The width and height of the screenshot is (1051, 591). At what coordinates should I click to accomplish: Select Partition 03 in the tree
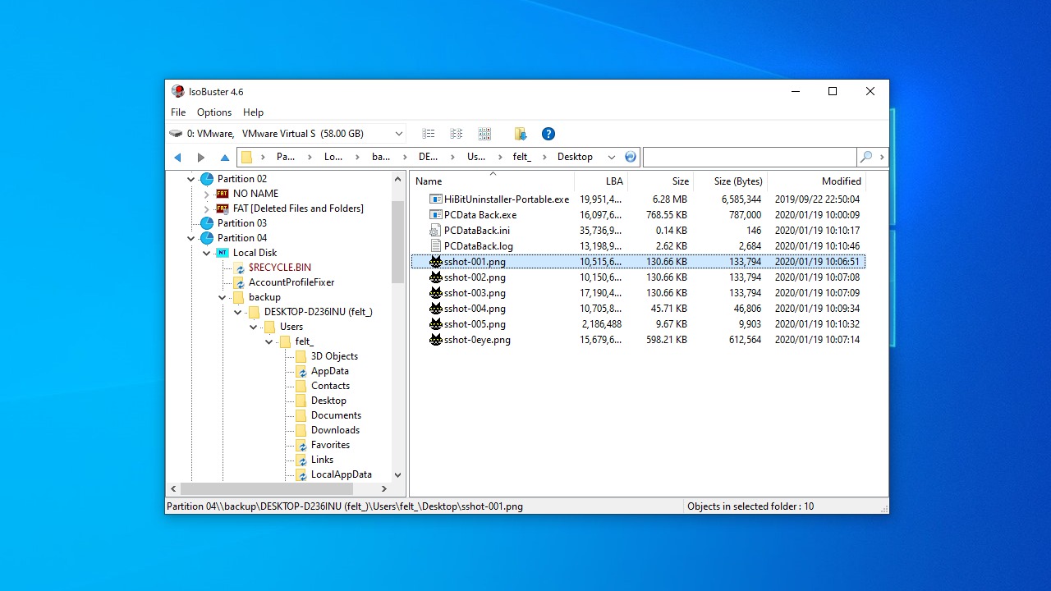click(x=242, y=223)
